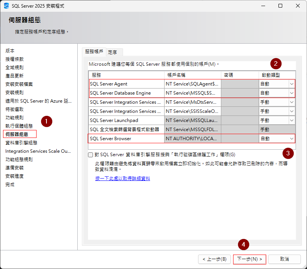Click the 上一步(B) button
The image size is (307, 269).
tap(214, 259)
